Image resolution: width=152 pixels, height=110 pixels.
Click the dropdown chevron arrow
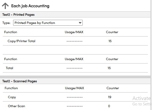(80, 23)
